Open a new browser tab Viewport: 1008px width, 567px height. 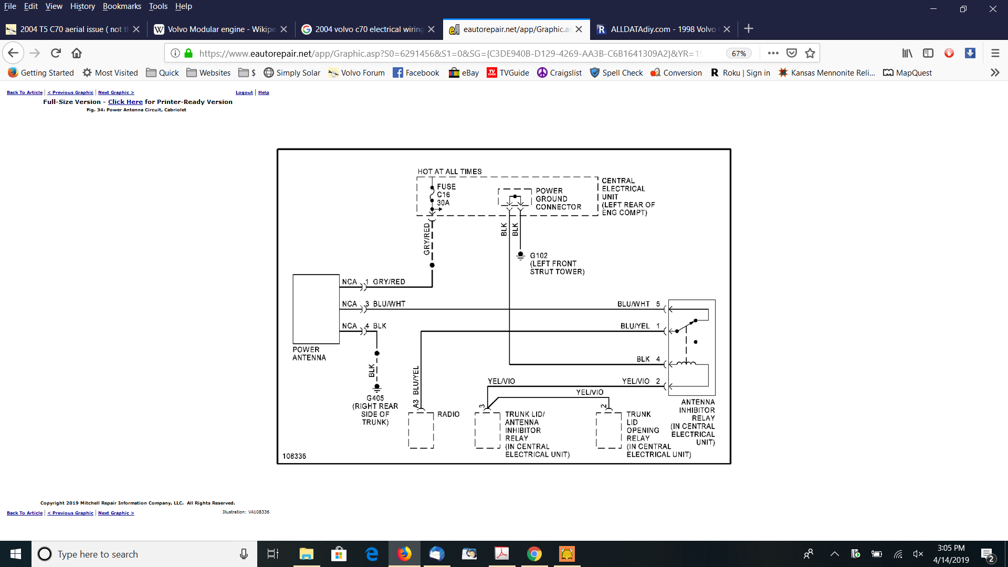[749, 29]
